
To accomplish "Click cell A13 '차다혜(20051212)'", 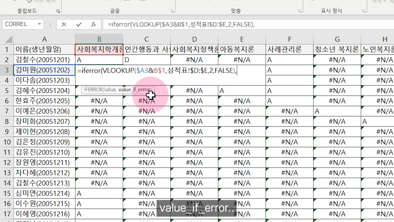I will pos(45,173).
